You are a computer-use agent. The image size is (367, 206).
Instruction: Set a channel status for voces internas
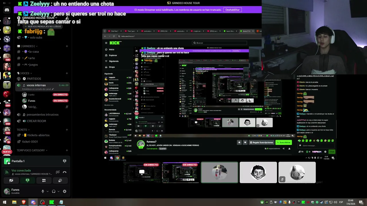(38, 89)
